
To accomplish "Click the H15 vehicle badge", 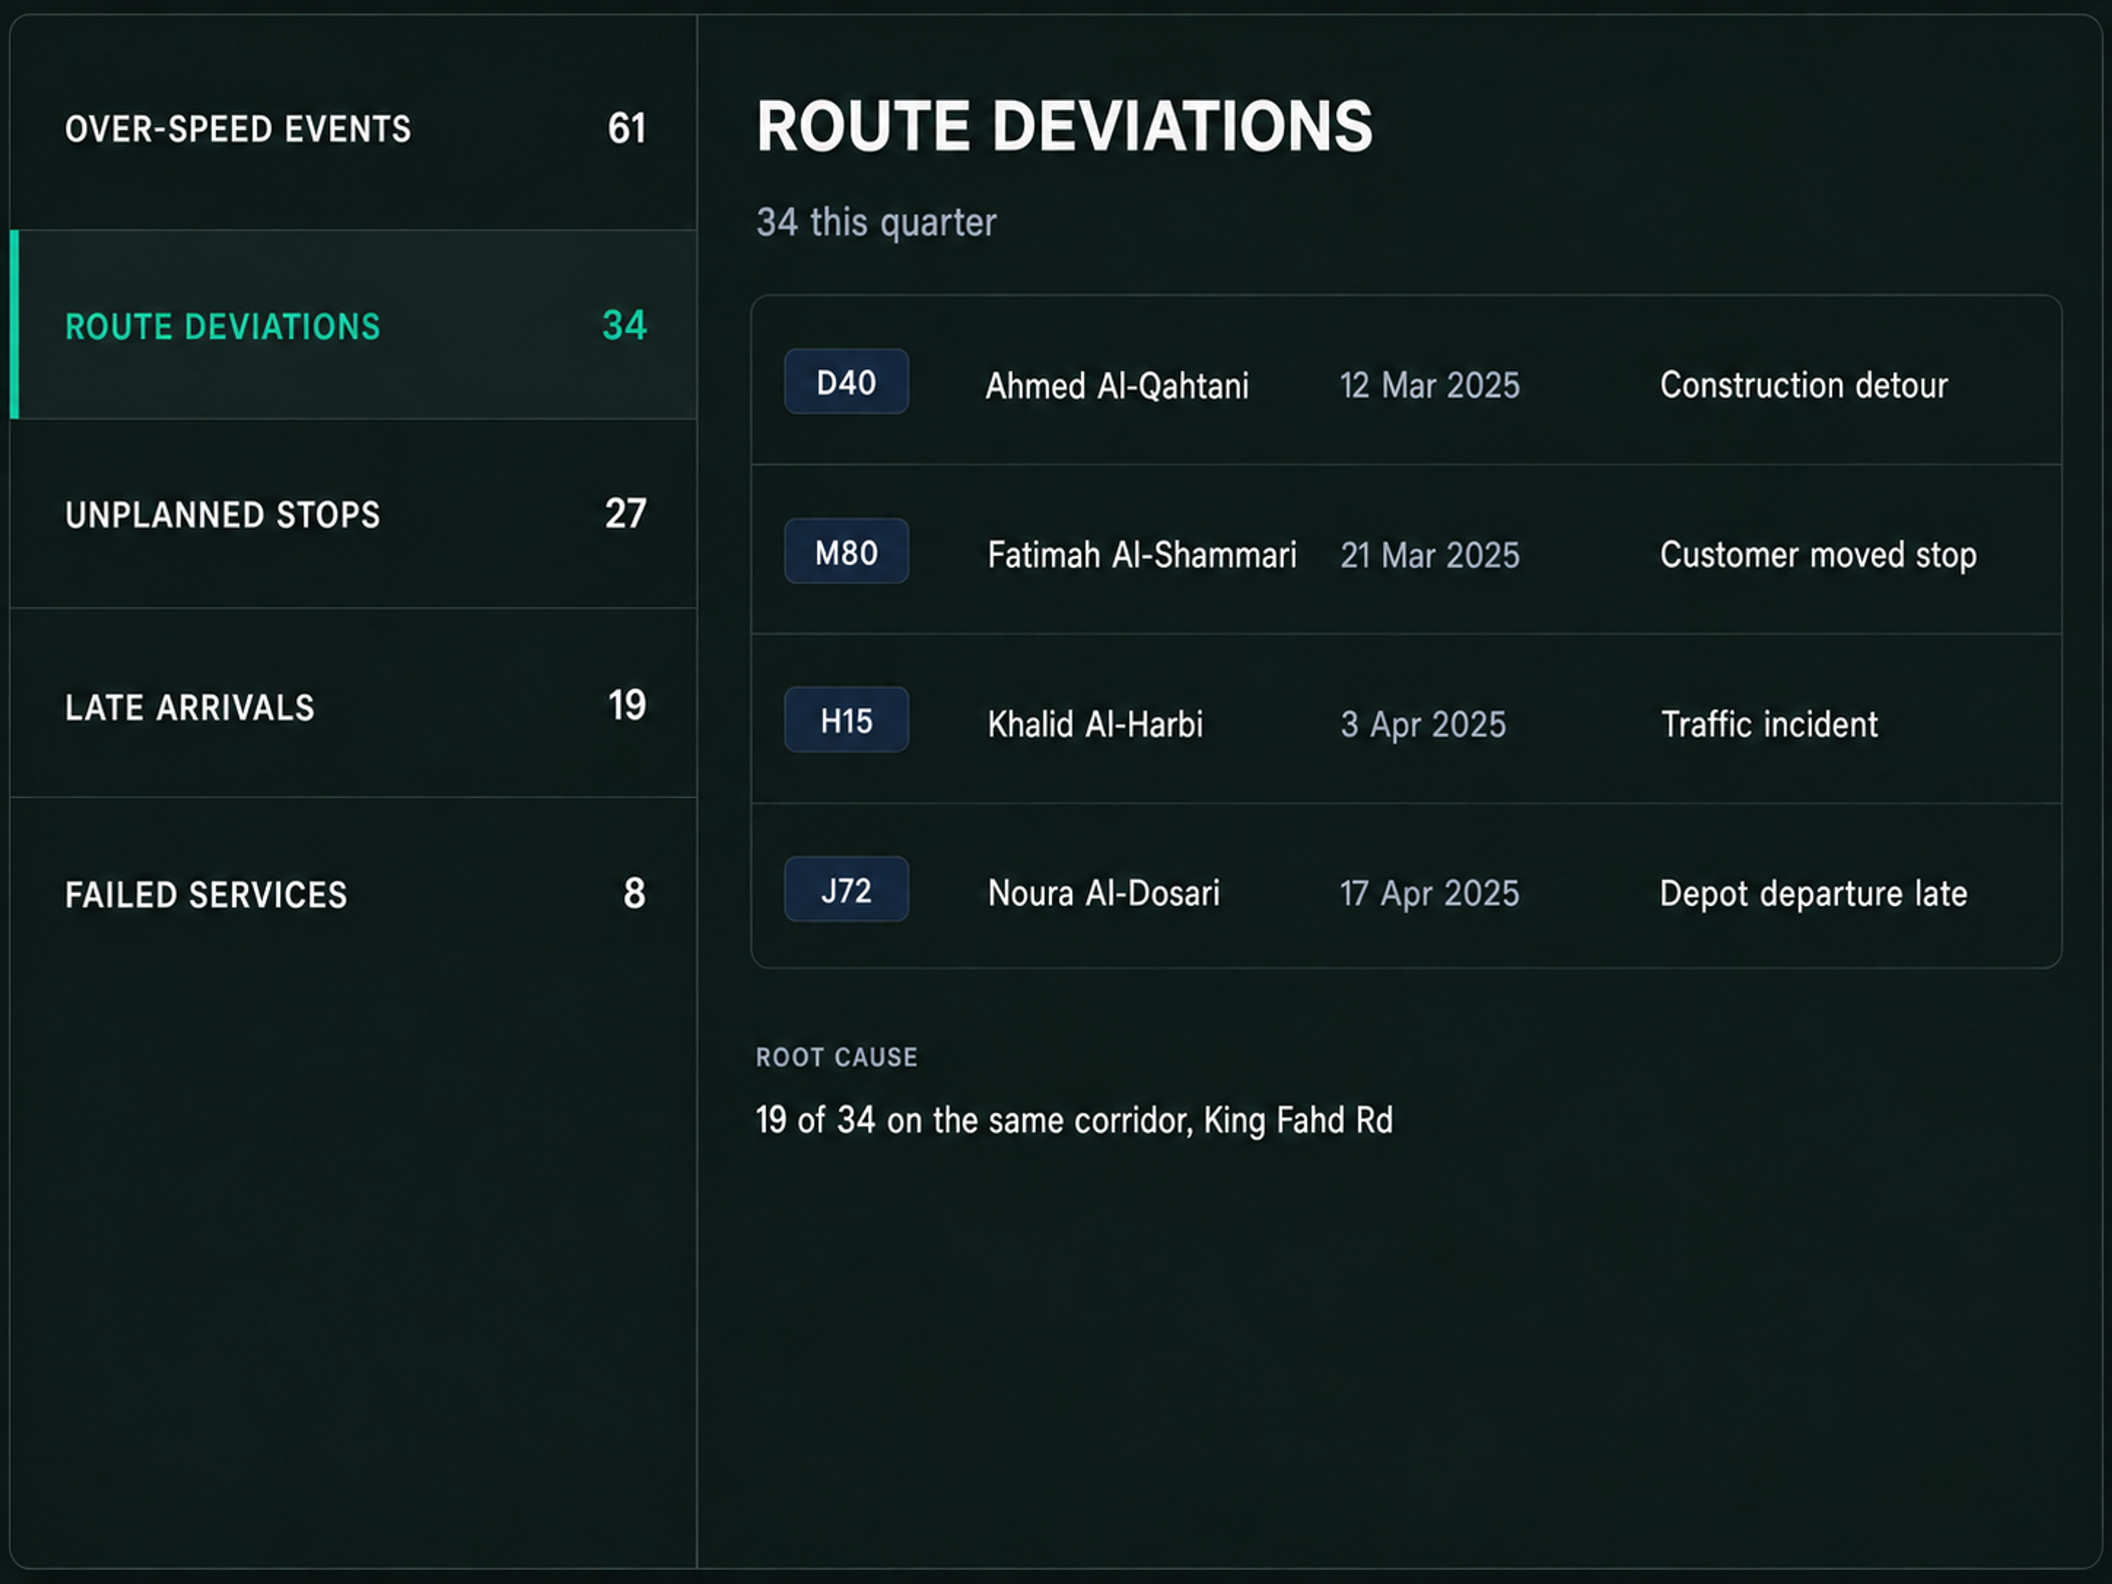I will [x=846, y=721].
